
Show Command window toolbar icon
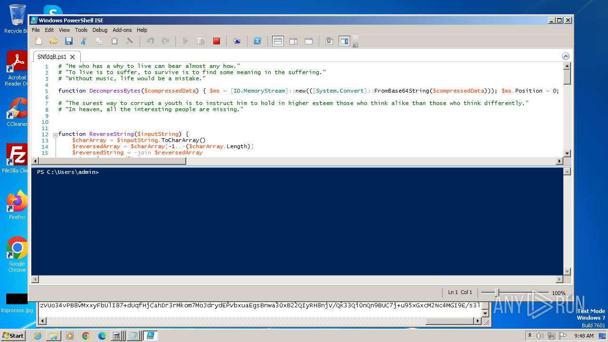(329, 41)
